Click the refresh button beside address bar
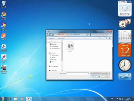This screenshot has height=101, width=134. tap(89, 35)
